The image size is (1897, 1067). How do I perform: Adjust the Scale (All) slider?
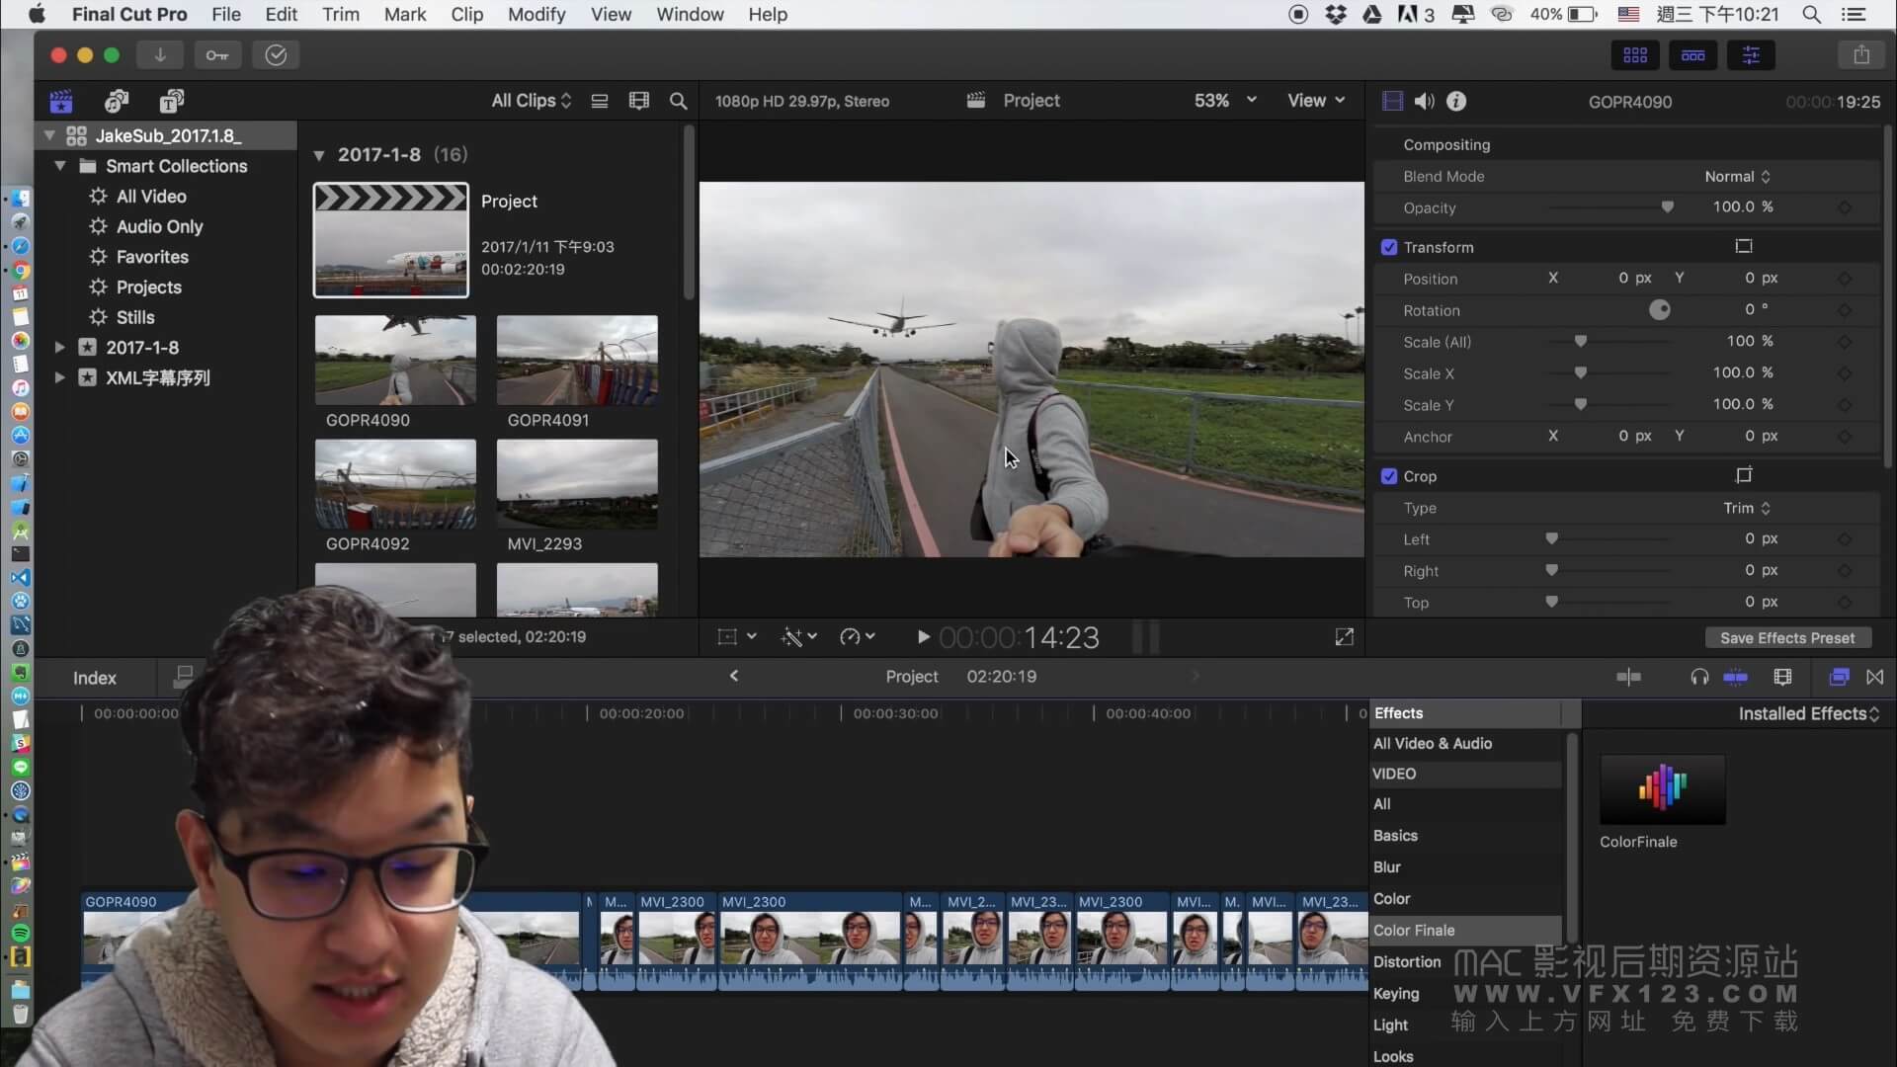click(x=1581, y=342)
